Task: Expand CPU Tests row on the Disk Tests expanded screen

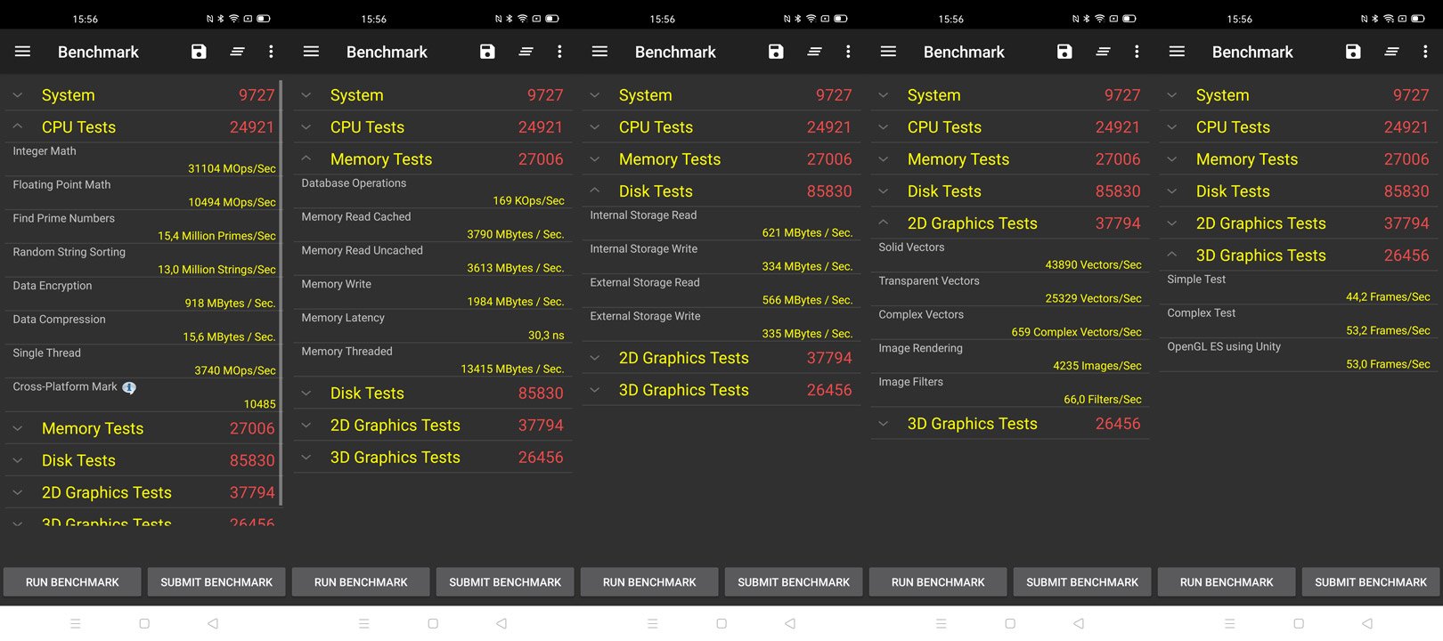Action: 721,127
